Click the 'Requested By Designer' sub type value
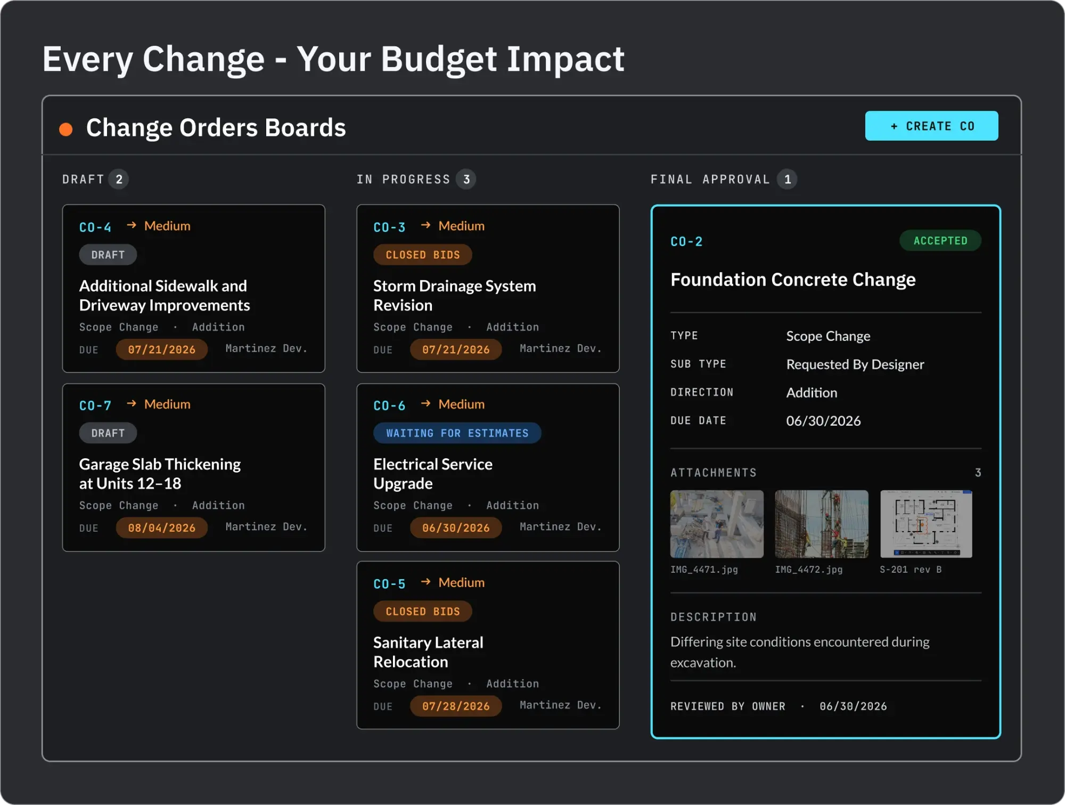1065x805 pixels. tap(855, 364)
